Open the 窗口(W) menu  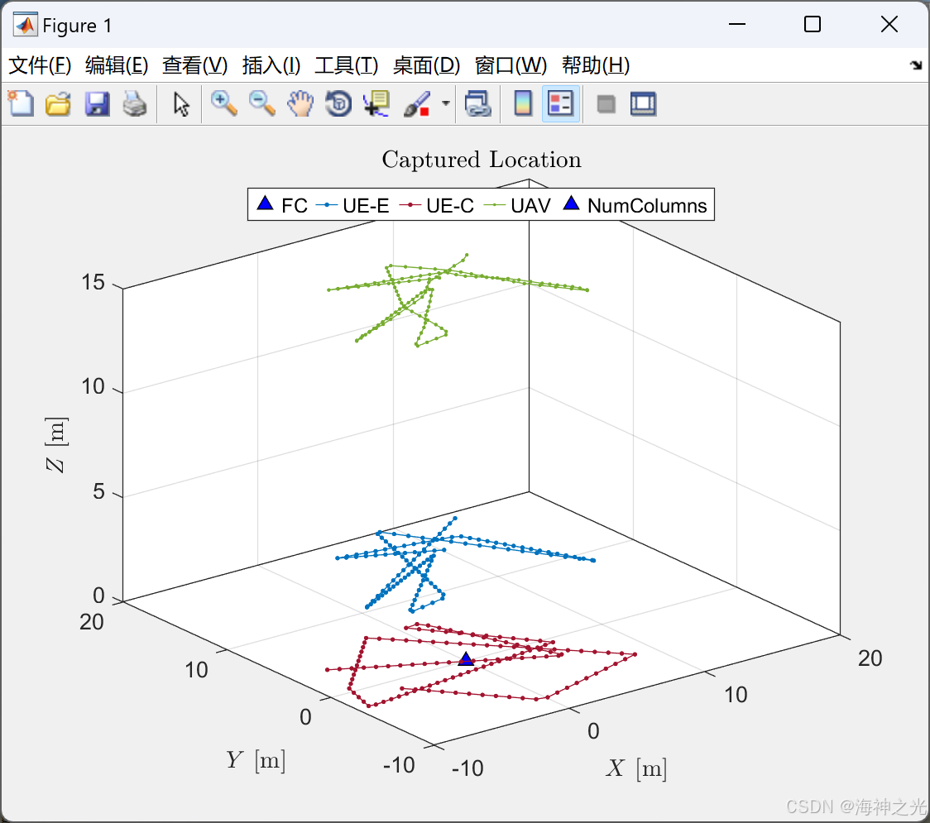tap(510, 65)
